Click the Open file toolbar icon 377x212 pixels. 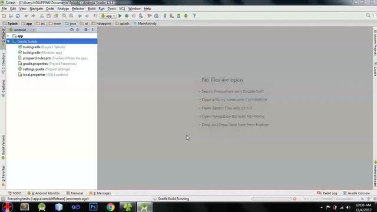pos(4,16)
